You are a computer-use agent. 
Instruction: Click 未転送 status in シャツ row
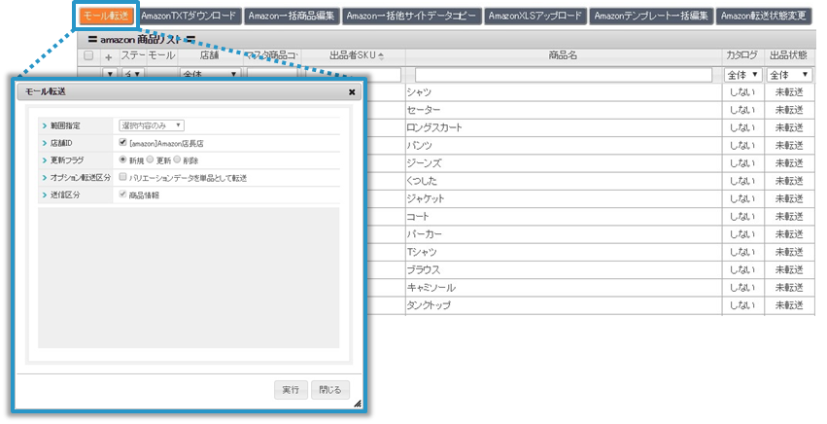point(789,92)
